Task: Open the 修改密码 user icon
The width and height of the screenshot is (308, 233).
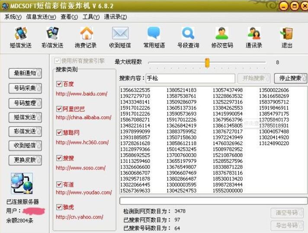Action: 222,33
